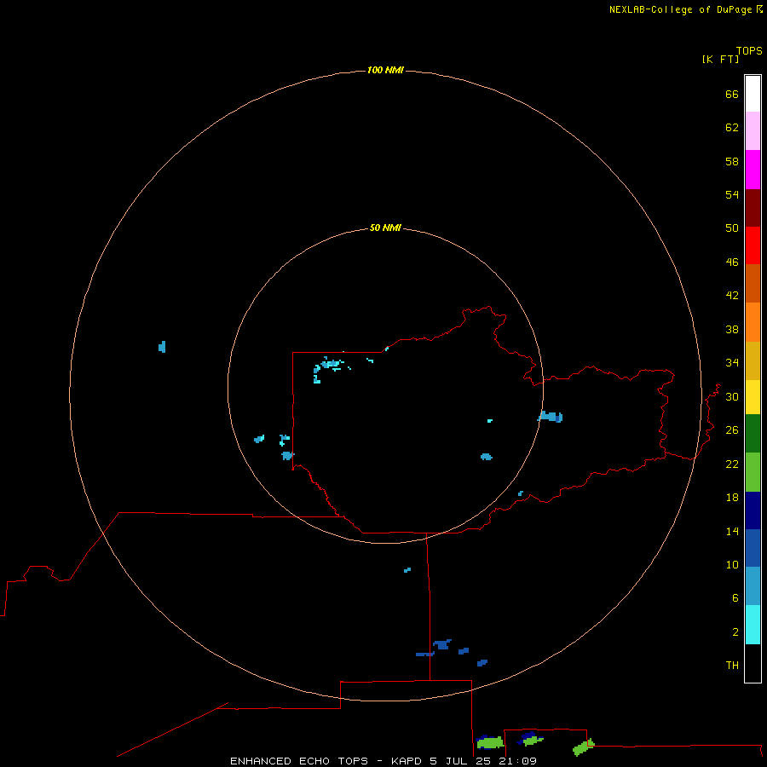
Task: Click the light green 26 kft legend swatch
Action: (753, 472)
